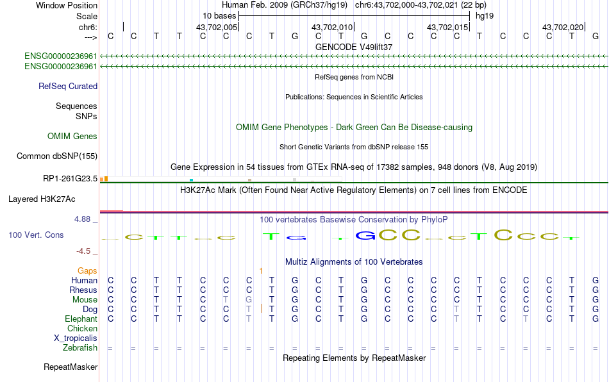Click the H3K27Ac Mark track title
Image resolution: width=609 pixels, height=382 pixels.
coord(354,190)
